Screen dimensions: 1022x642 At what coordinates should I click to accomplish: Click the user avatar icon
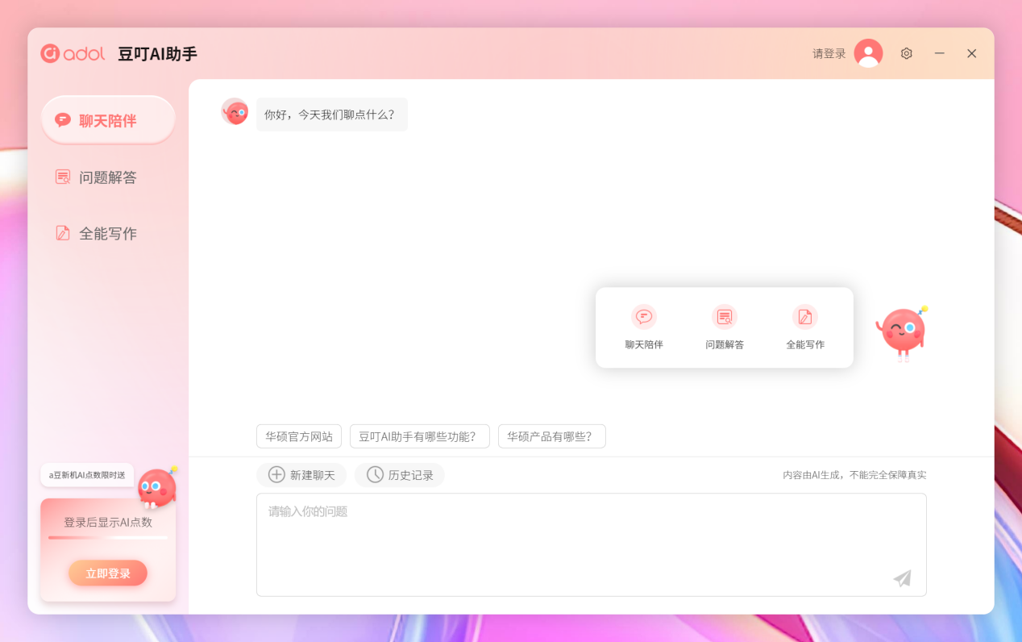tap(868, 53)
